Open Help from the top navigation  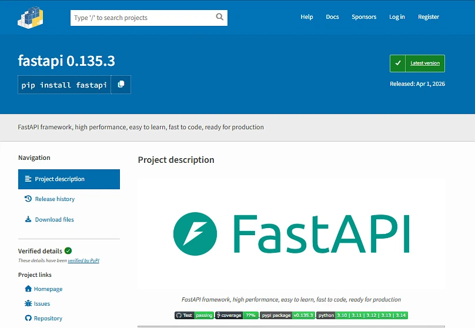coord(307,17)
